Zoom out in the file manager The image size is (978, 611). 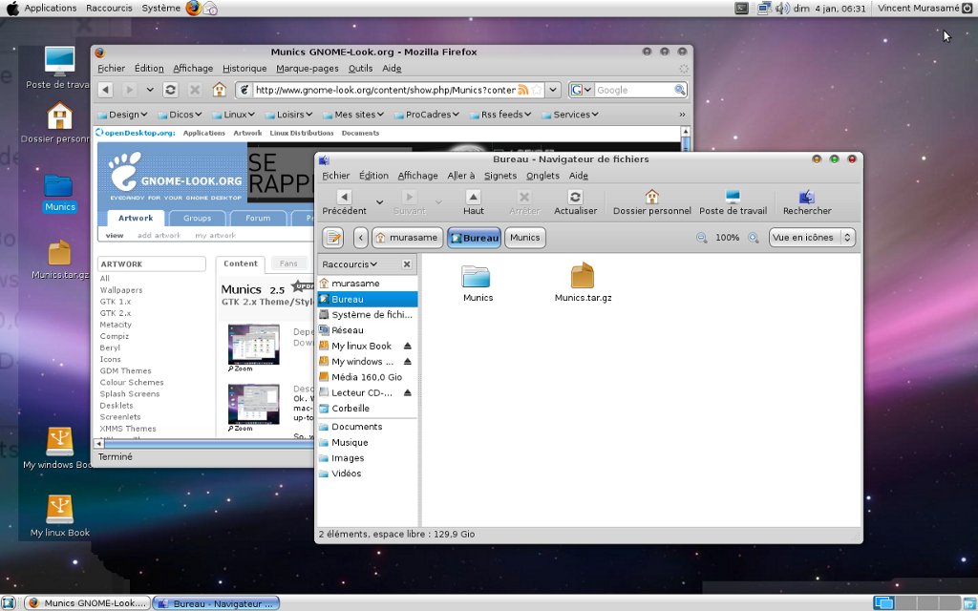(x=702, y=238)
